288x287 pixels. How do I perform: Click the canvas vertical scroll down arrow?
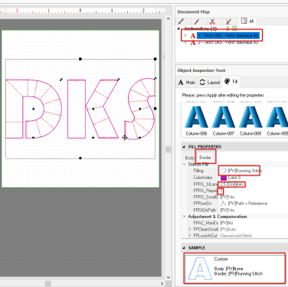pos(168,277)
